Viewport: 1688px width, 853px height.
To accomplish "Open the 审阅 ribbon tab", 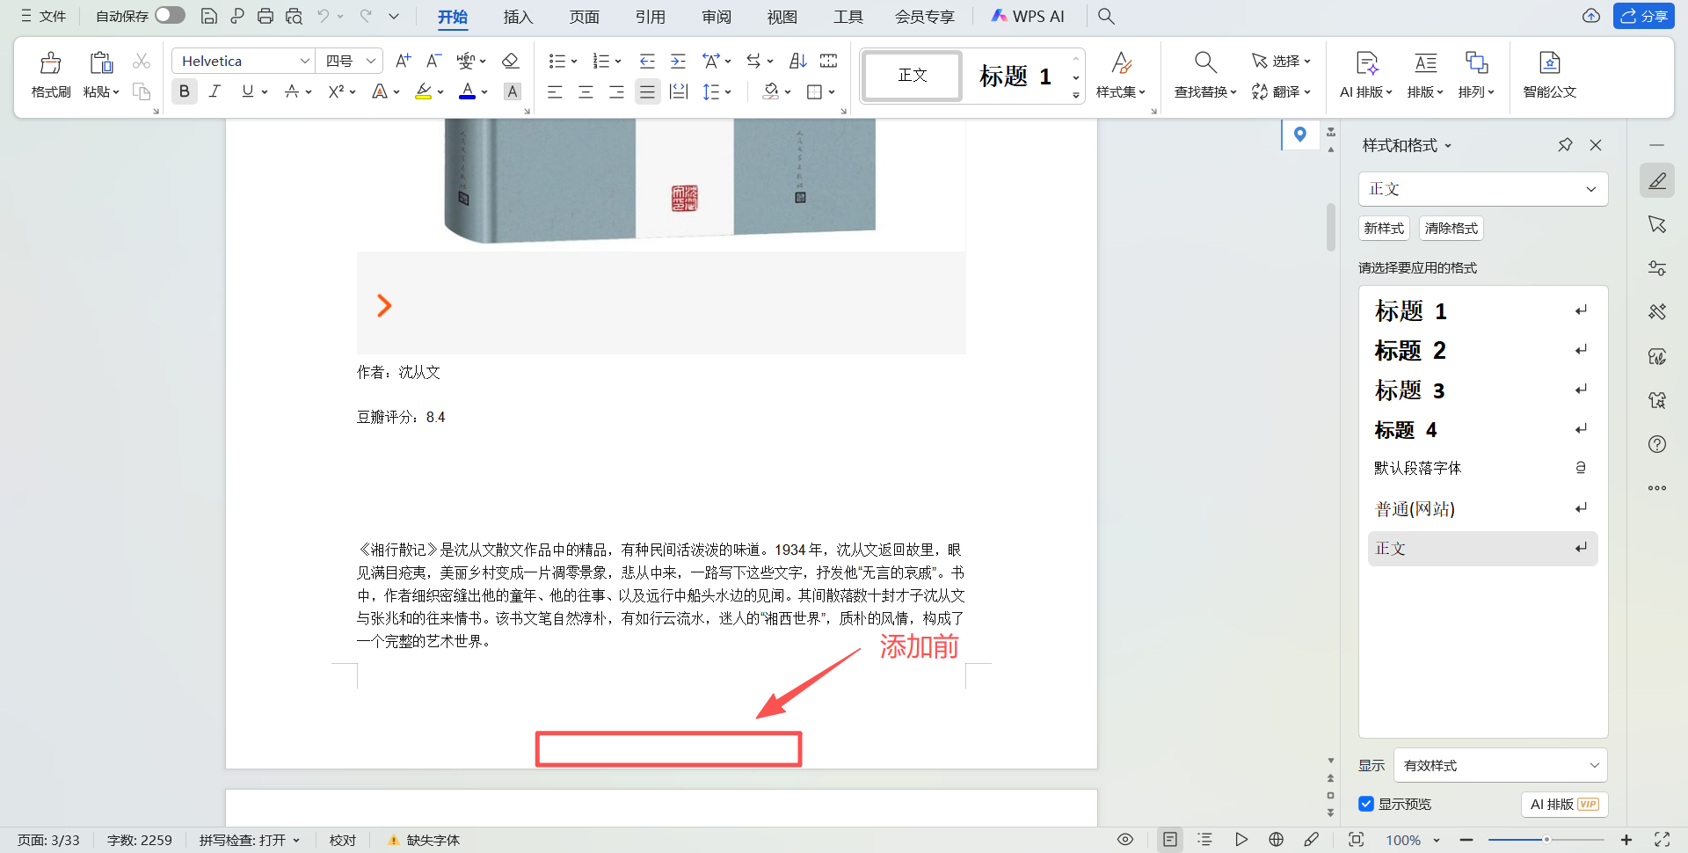I will pyautogui.click(x=716, y=17).
